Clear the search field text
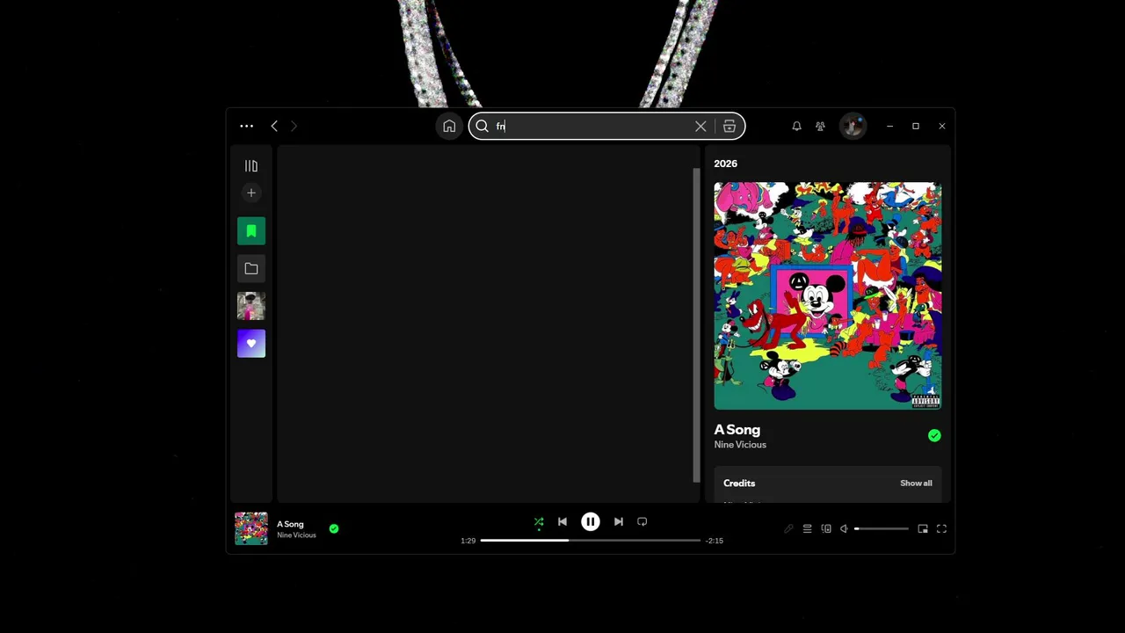The image size is (1125, 633). [700, 126]
